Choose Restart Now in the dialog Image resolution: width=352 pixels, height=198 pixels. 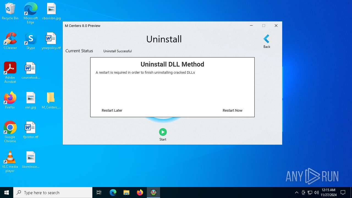click(x=232, y=111)
